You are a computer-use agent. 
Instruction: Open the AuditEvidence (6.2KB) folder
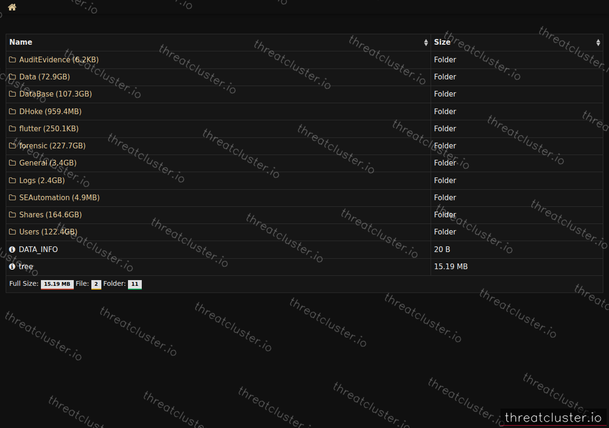click(x=59, y=60)
